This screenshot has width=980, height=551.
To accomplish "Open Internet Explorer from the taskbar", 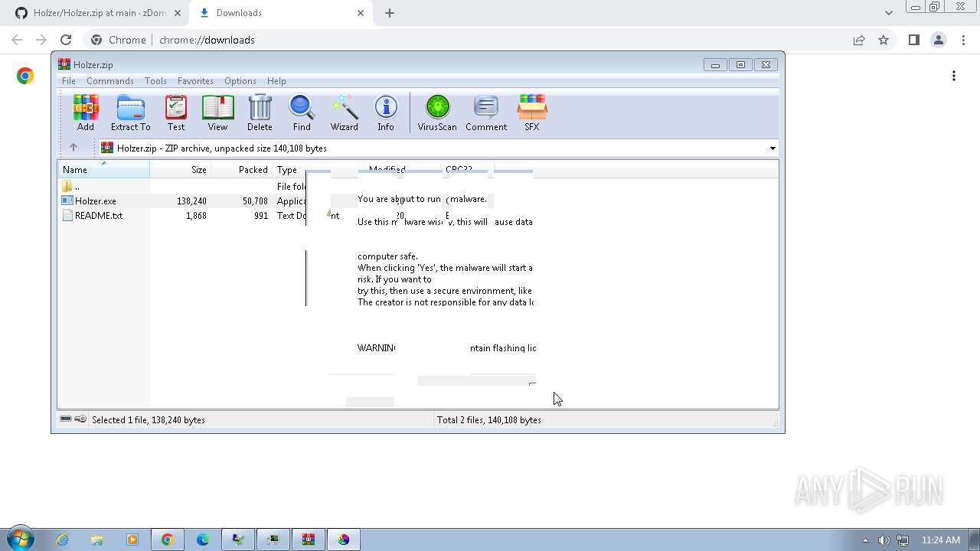I will tap(62, 540).
